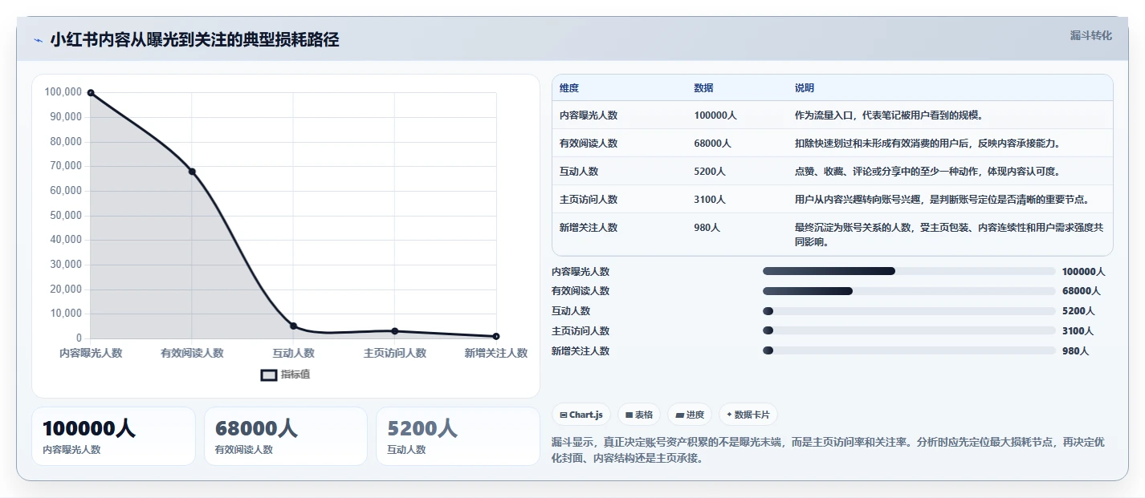Click 有效阅读人数 in the table row
1145x498 pixels.
pyautogui.click(x=589, y=144)
